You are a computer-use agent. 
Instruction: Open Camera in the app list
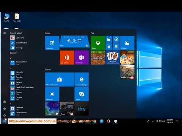(x=25, y=83)
